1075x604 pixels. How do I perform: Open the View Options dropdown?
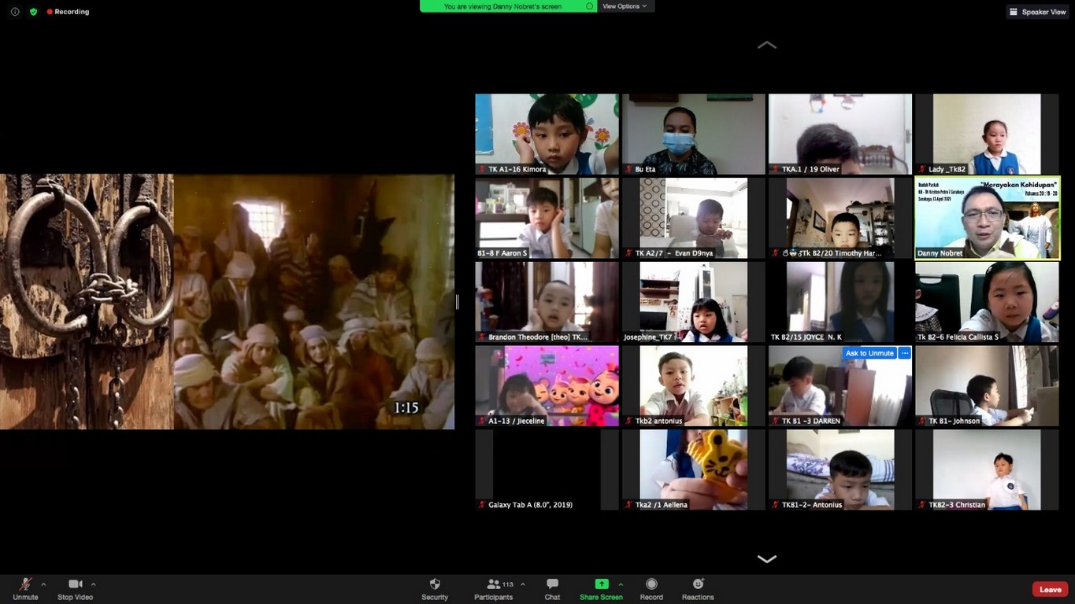point(625,6)
